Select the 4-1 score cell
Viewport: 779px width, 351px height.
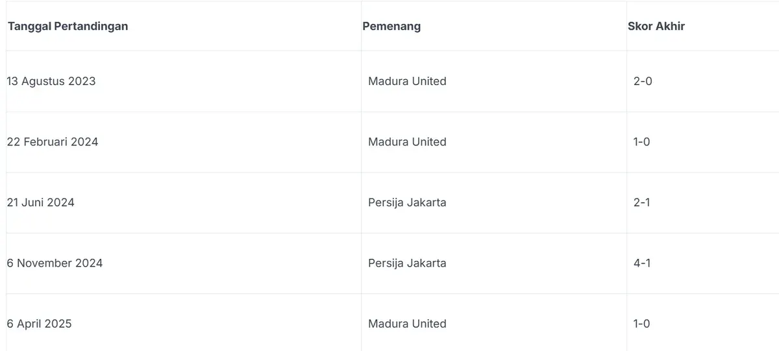click(642, 263)
